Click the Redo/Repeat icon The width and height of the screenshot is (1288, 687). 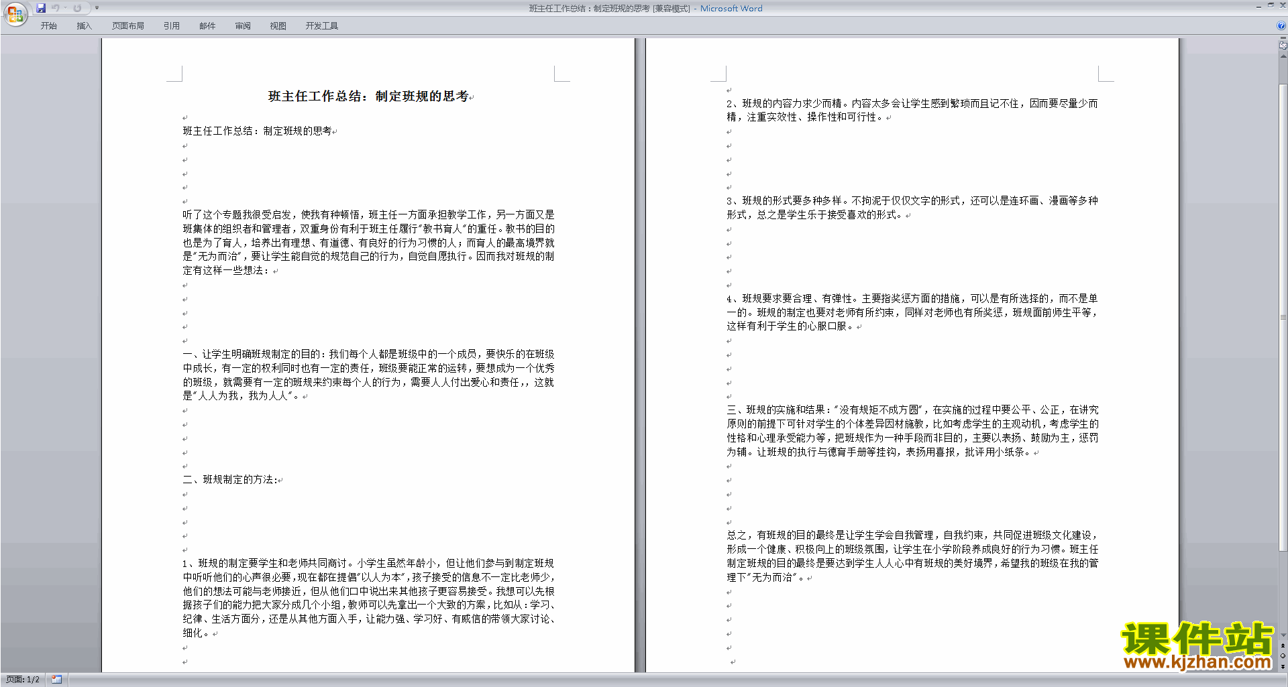point(77,8)
